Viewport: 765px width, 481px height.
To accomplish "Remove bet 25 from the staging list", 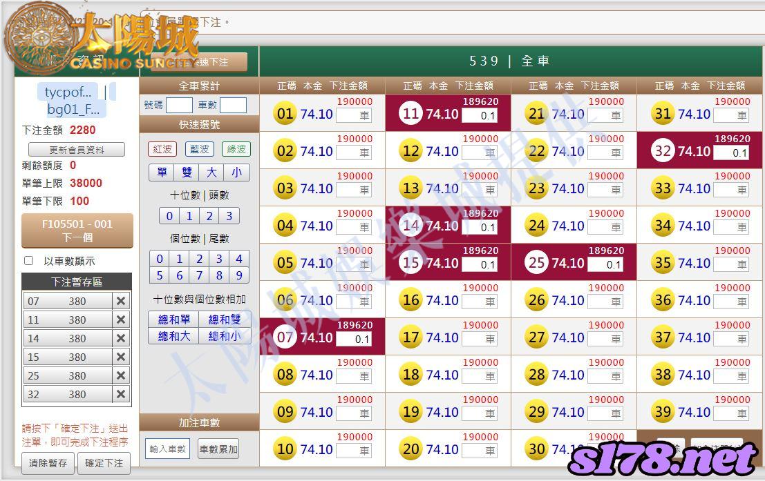I will [121, 375].
